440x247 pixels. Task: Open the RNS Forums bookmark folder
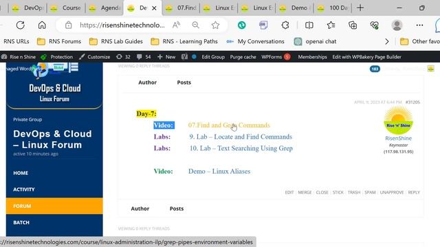pos(59,41)
